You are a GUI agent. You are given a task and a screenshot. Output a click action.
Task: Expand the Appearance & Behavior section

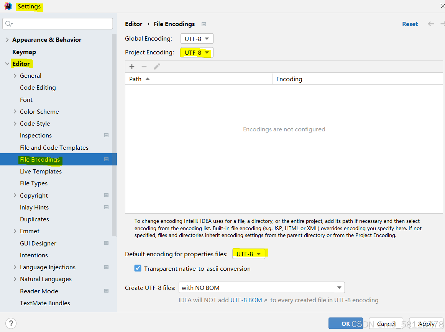[x=7, y=40]
